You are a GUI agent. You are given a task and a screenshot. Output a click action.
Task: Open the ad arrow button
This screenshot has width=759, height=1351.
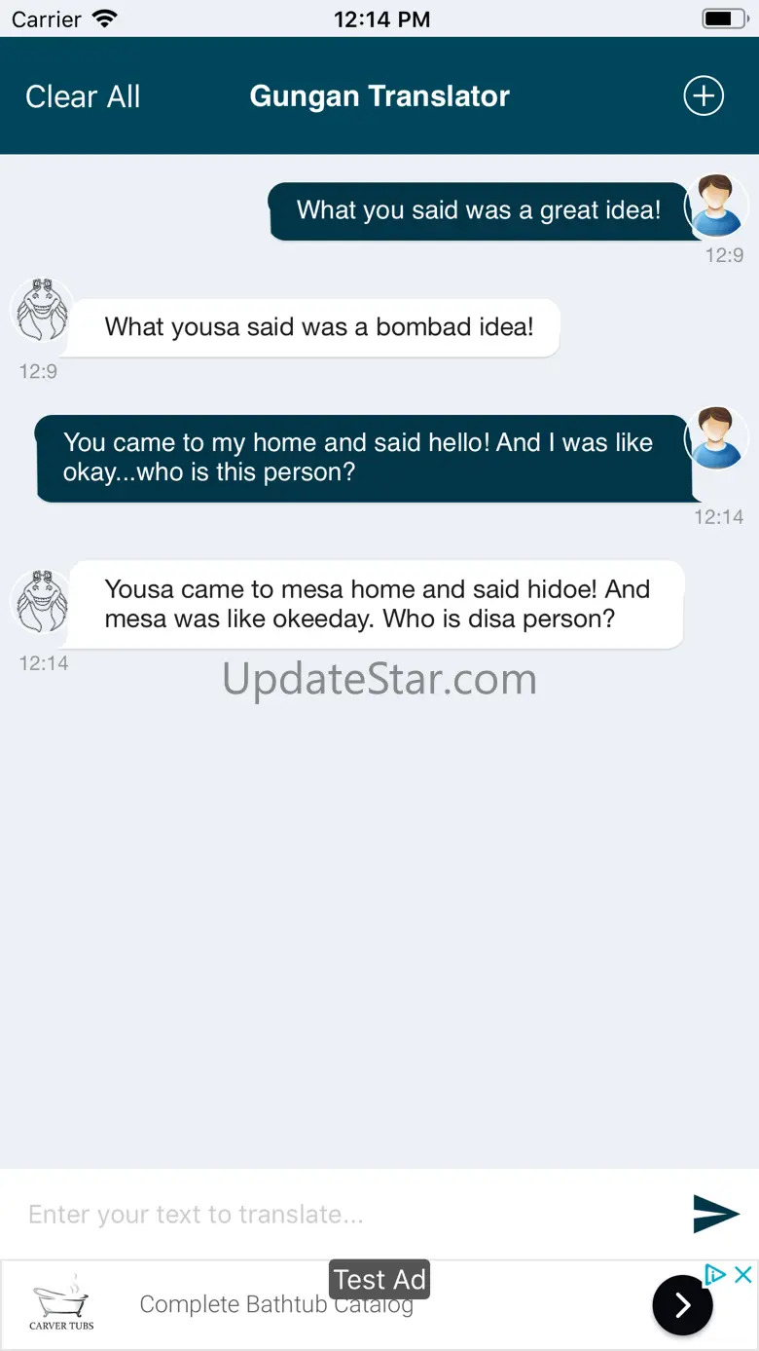[682, 1304]
